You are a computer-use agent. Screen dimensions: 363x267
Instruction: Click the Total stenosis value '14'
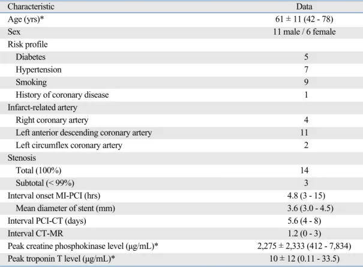pos(304,170)
